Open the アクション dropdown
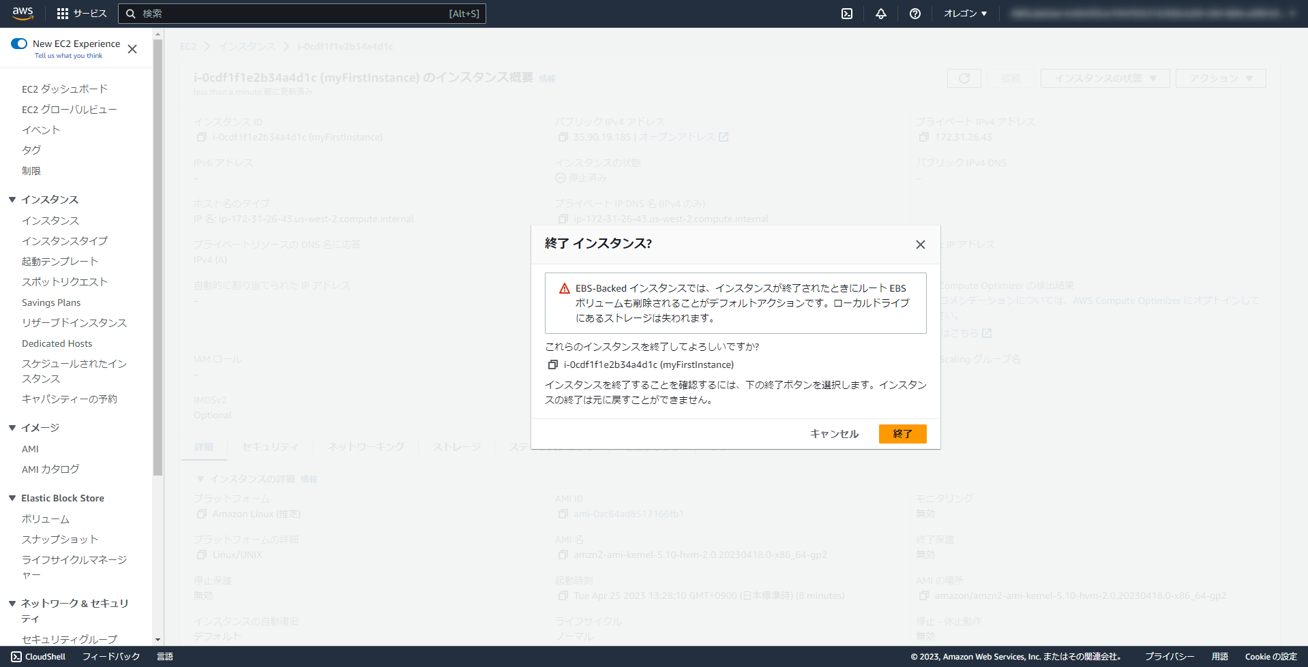The image size is (1308, 667). [1220, 78]
